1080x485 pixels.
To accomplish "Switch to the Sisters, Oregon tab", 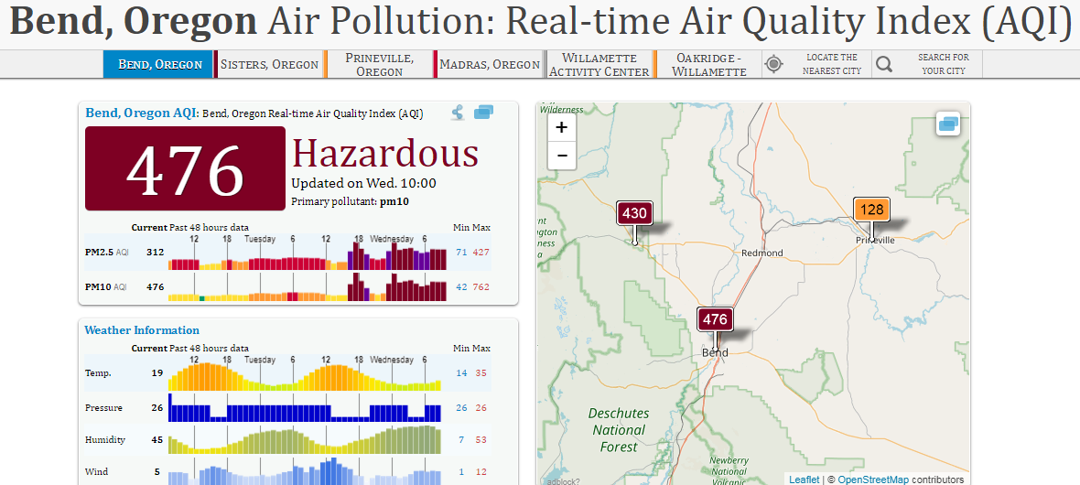I will coord(269,64).
